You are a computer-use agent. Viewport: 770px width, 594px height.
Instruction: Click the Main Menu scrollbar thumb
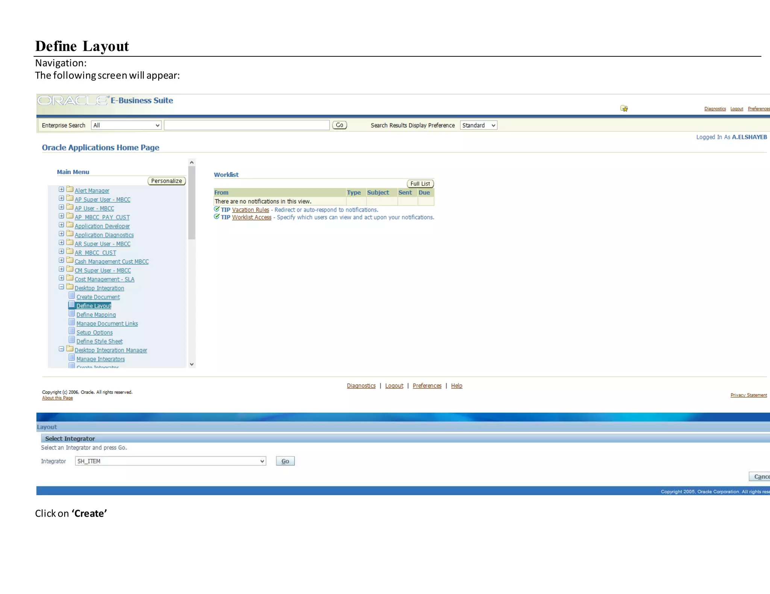coord(192,203)
